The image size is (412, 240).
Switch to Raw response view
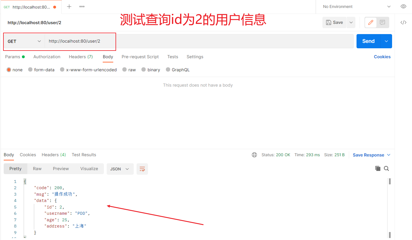click(37, 169)
